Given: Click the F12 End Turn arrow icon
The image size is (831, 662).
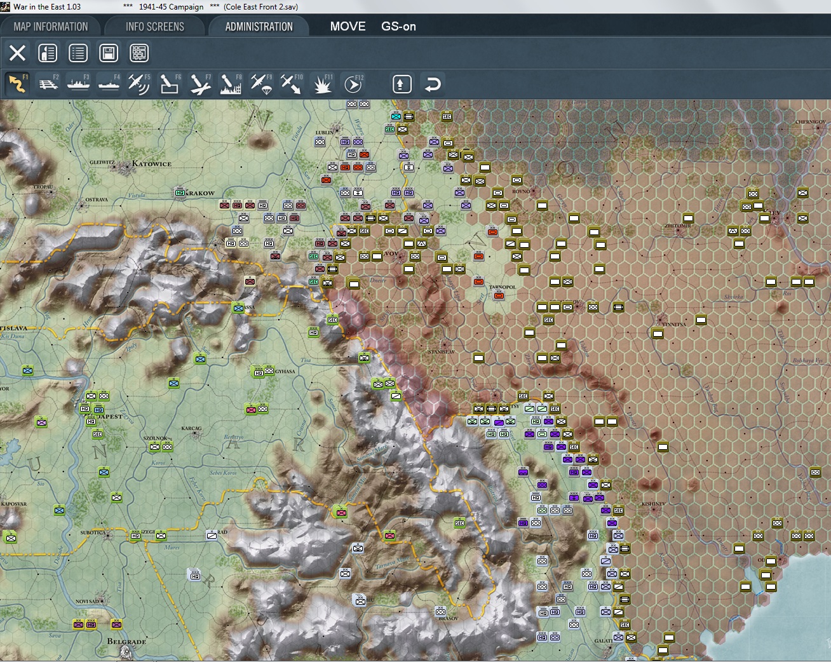Looking at the screenshot, I should coord(353,84).
